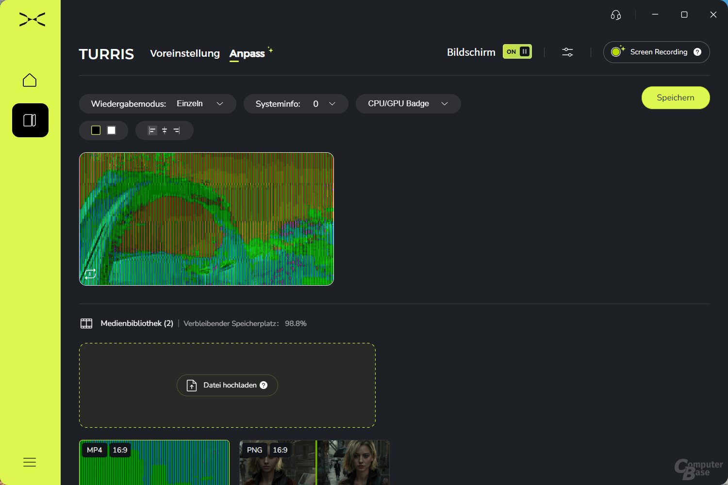728x485 pixels.
Task: Click the loop icon on the preview
Action: pos(90,274)
